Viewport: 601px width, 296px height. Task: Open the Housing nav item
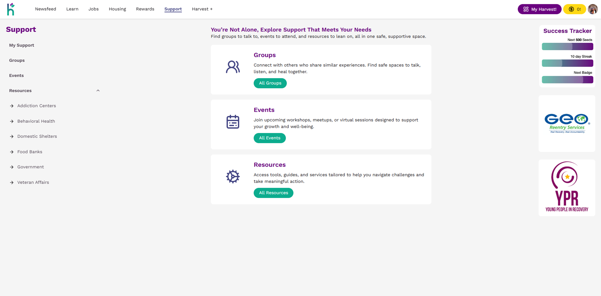coord(117,9)
